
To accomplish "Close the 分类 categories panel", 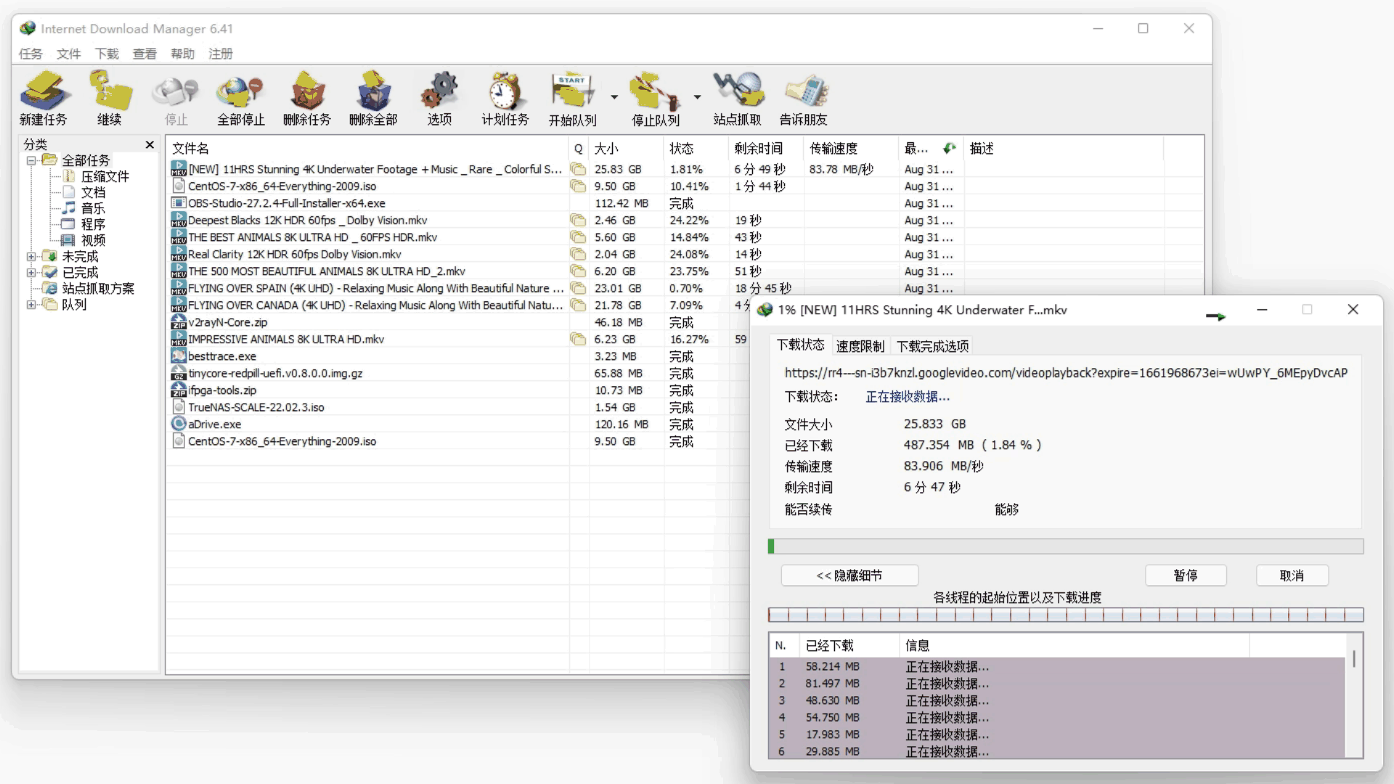I will tap(150, 144).
